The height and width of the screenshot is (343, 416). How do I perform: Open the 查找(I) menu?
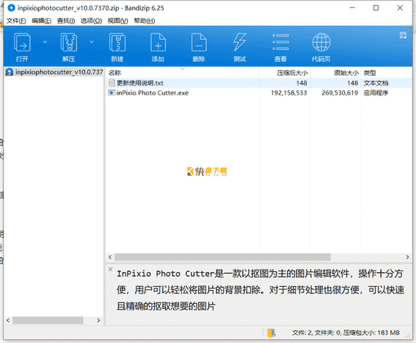[x=66, y=21]
